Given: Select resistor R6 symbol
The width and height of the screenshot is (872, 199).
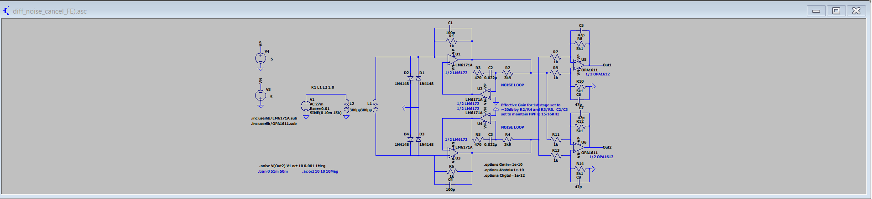Looking at the screenshot, I should pos(451,171).
